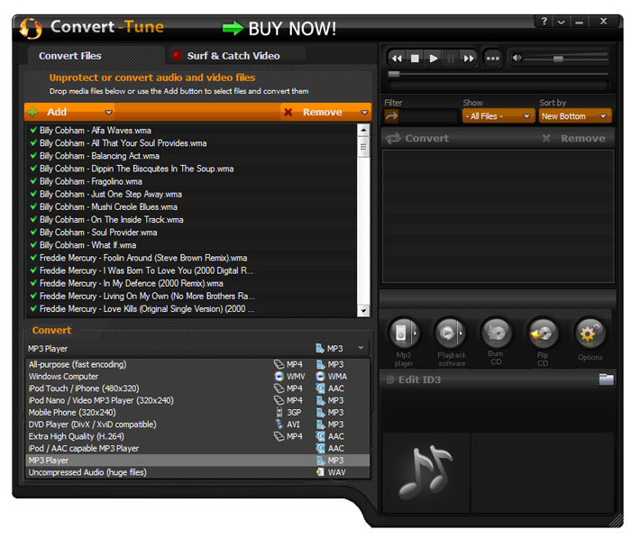Launch the Playback software icon

450,333
